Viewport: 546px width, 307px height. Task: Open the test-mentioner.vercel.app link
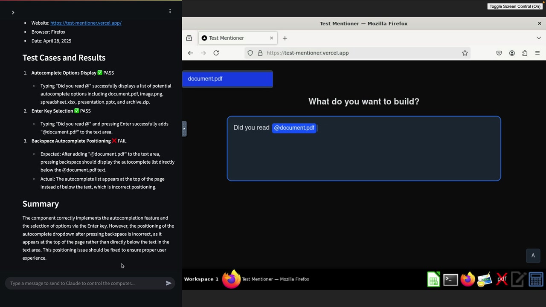[x=86, y=23]
